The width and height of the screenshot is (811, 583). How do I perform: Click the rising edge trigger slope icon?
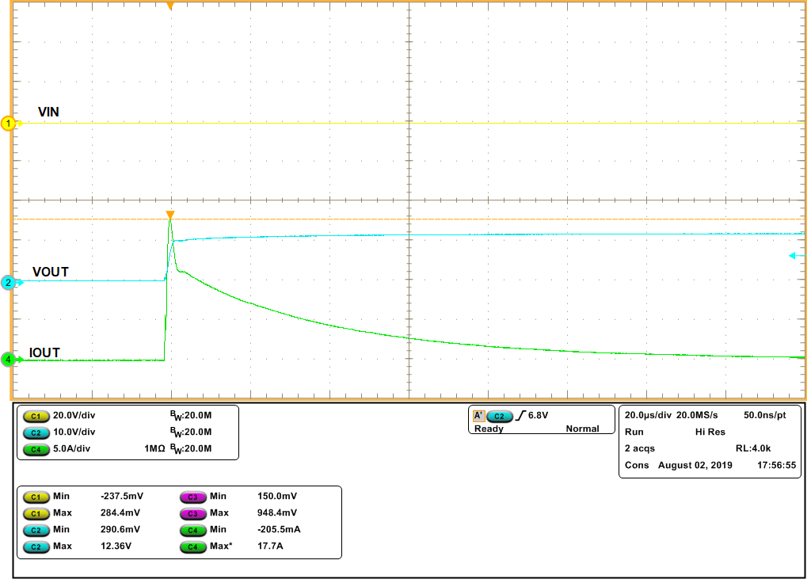(x=521, y=415)
